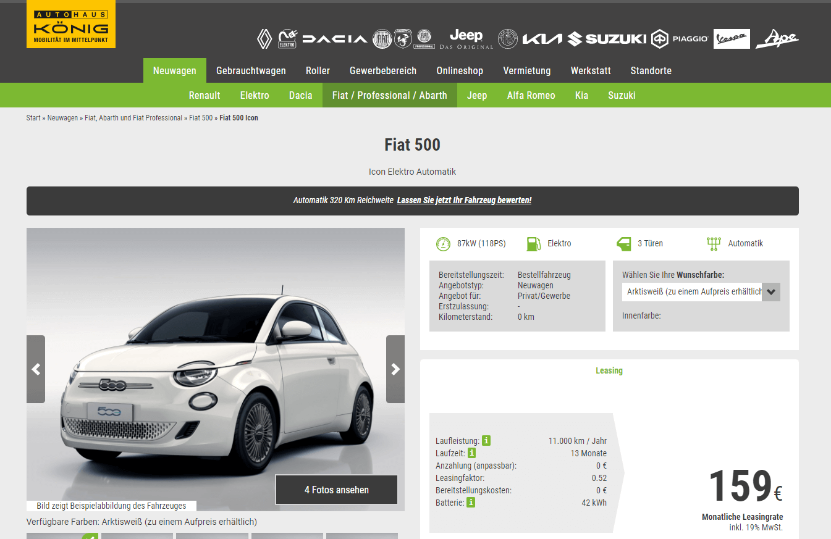Open Fiat / Professional / Abarth submenu
Screen dimensions: 831x539
click(x=390, y=95)
